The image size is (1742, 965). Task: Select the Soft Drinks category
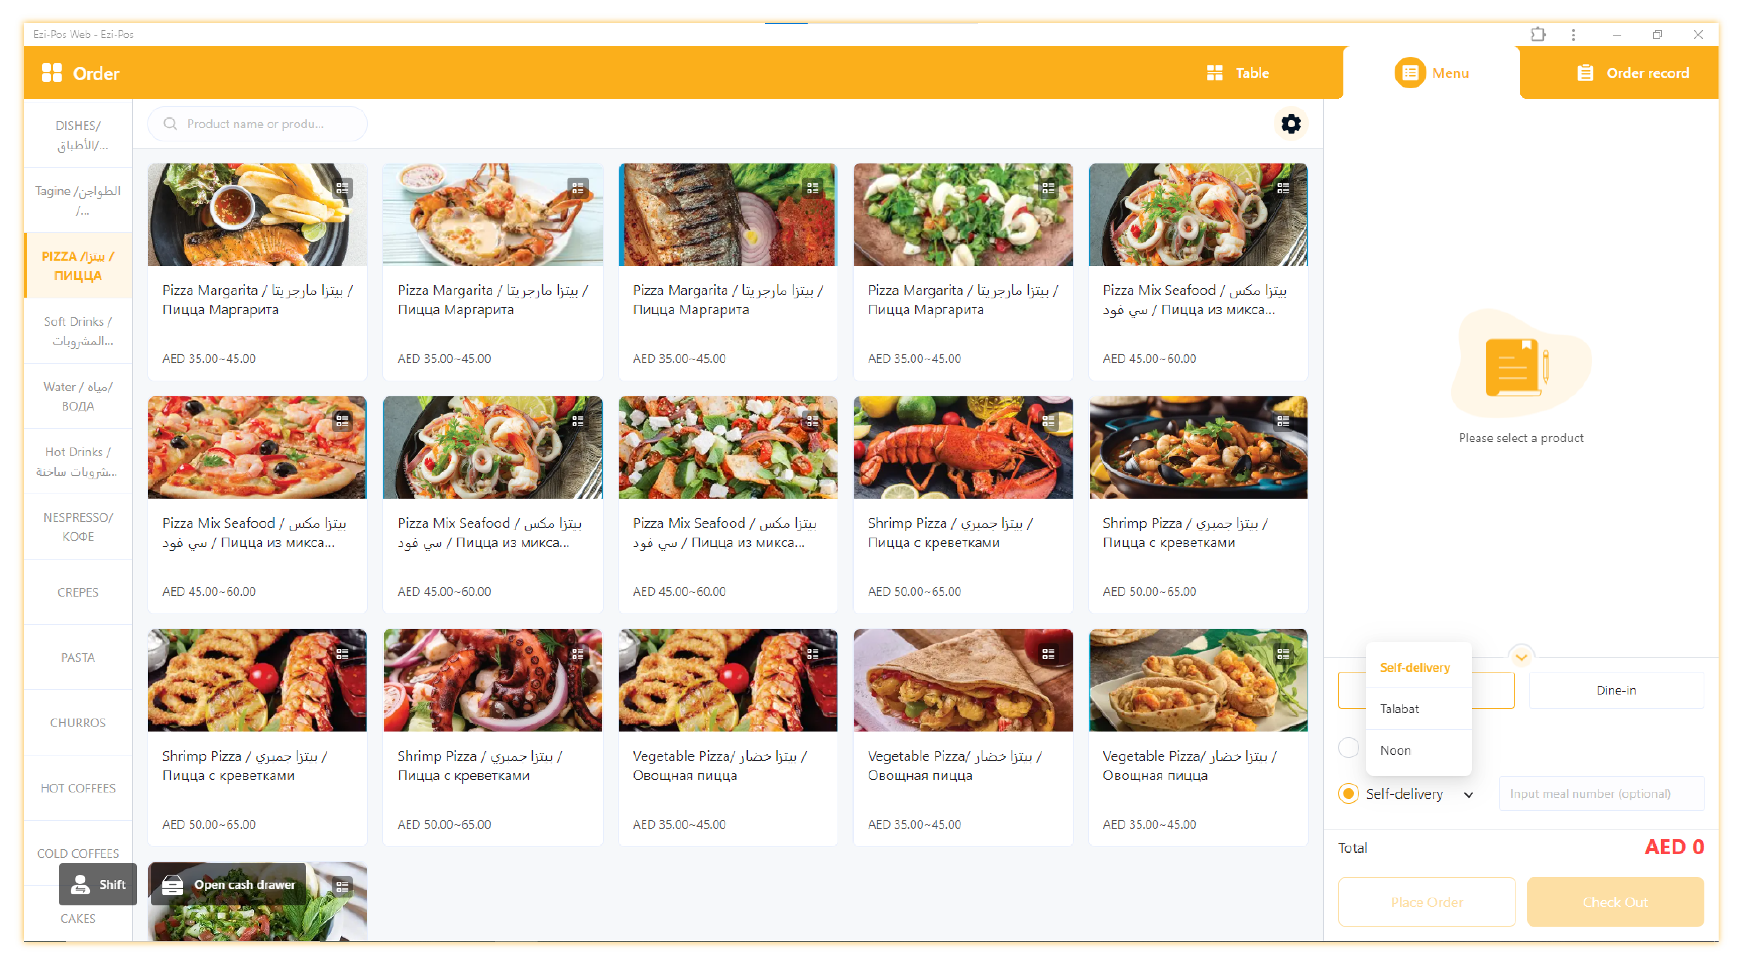point(78,331)
